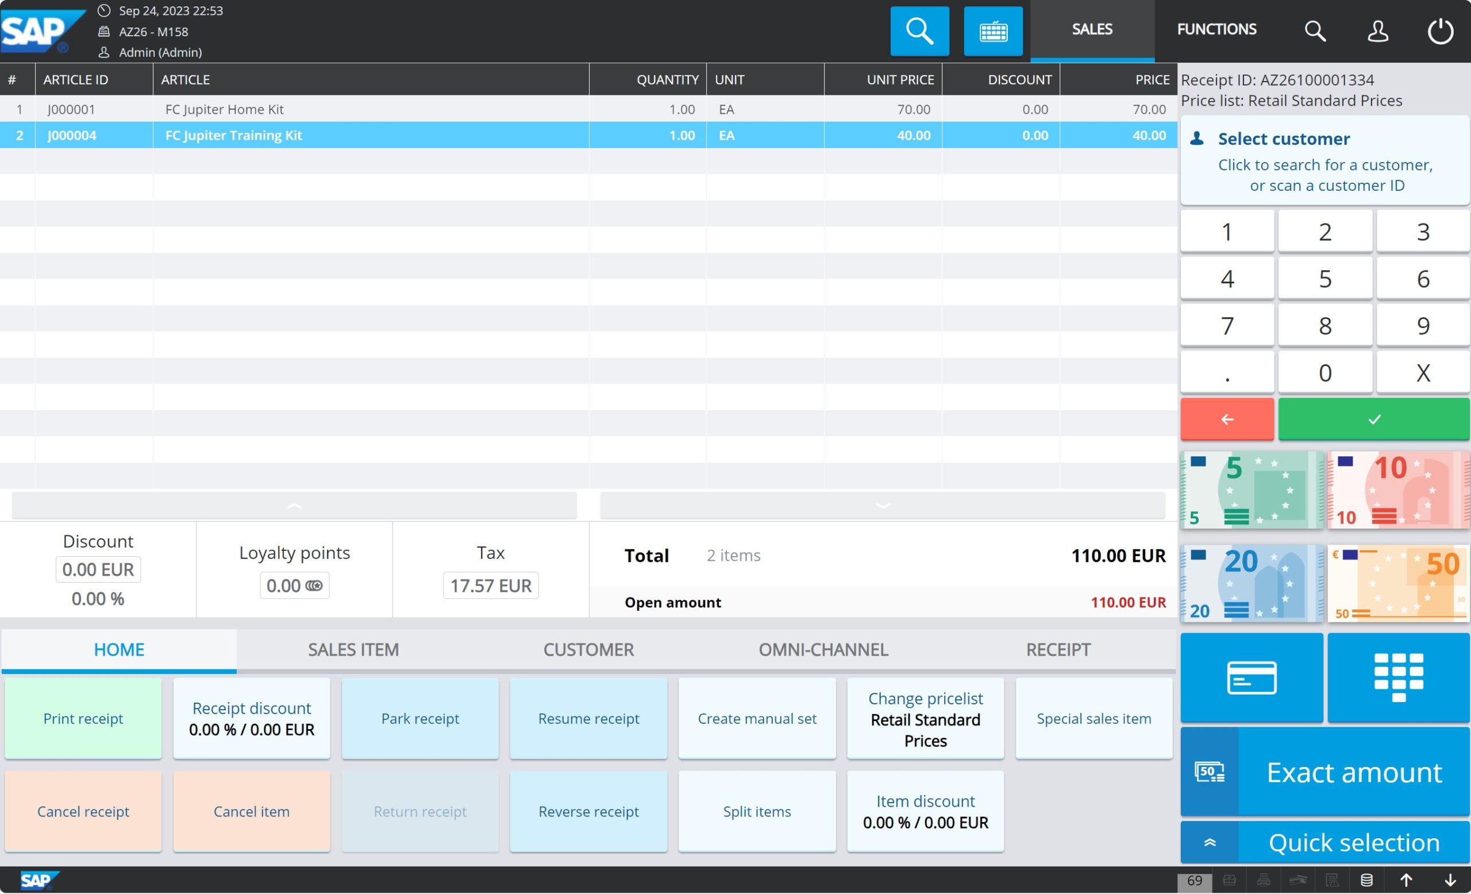Expand the Quick selection panel

tap(1324, 843)
